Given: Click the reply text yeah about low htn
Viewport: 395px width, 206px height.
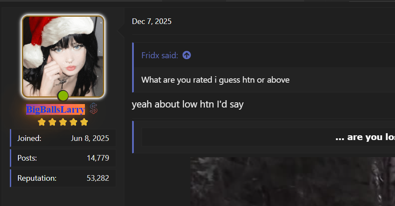Looking at the screenshot, I should pyautogui.click(x=188, y=104).
